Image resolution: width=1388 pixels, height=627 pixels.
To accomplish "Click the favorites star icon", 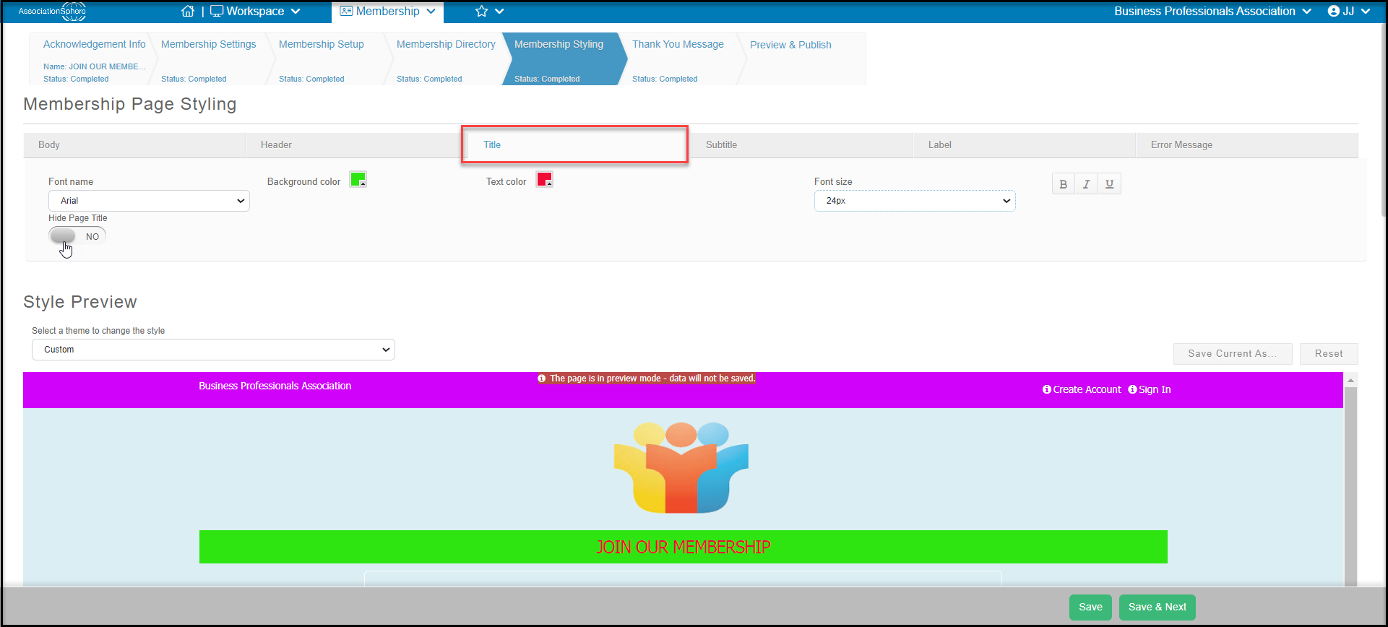I will [x=482, y=11].
